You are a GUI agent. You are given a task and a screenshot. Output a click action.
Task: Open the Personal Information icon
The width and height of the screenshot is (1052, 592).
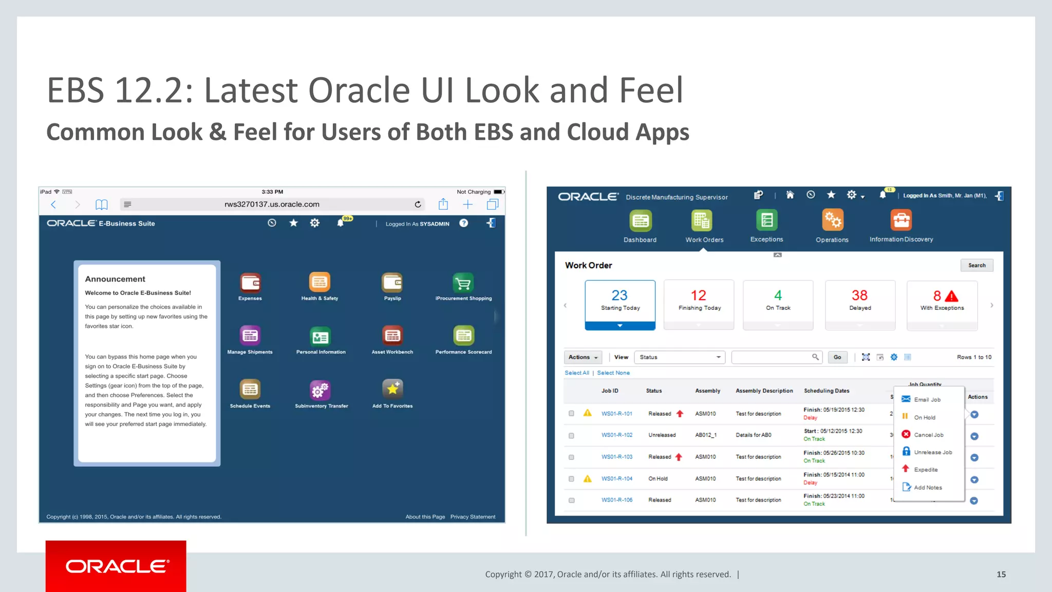tap(321, 336)
